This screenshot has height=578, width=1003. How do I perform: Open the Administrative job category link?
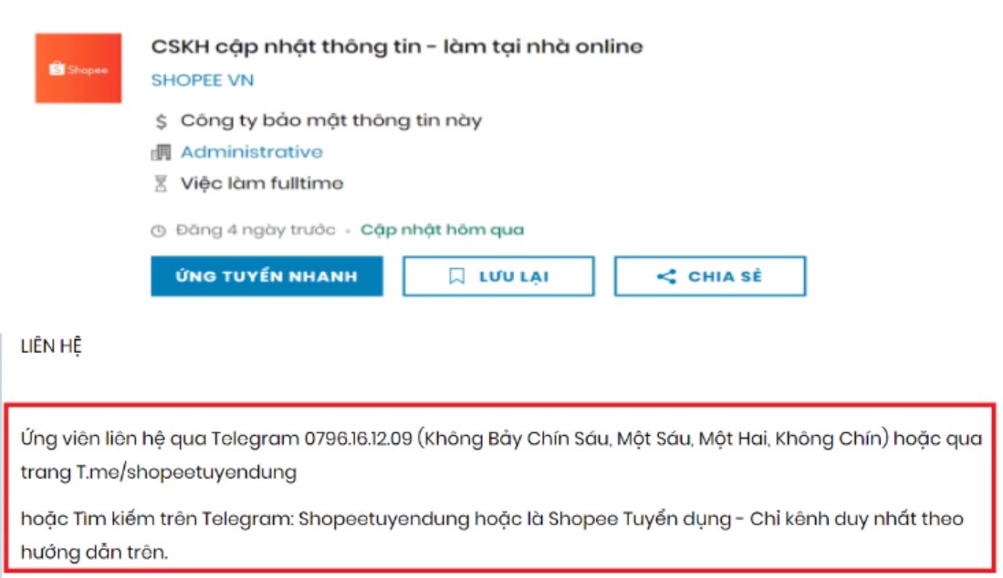(x=251, y=151)
